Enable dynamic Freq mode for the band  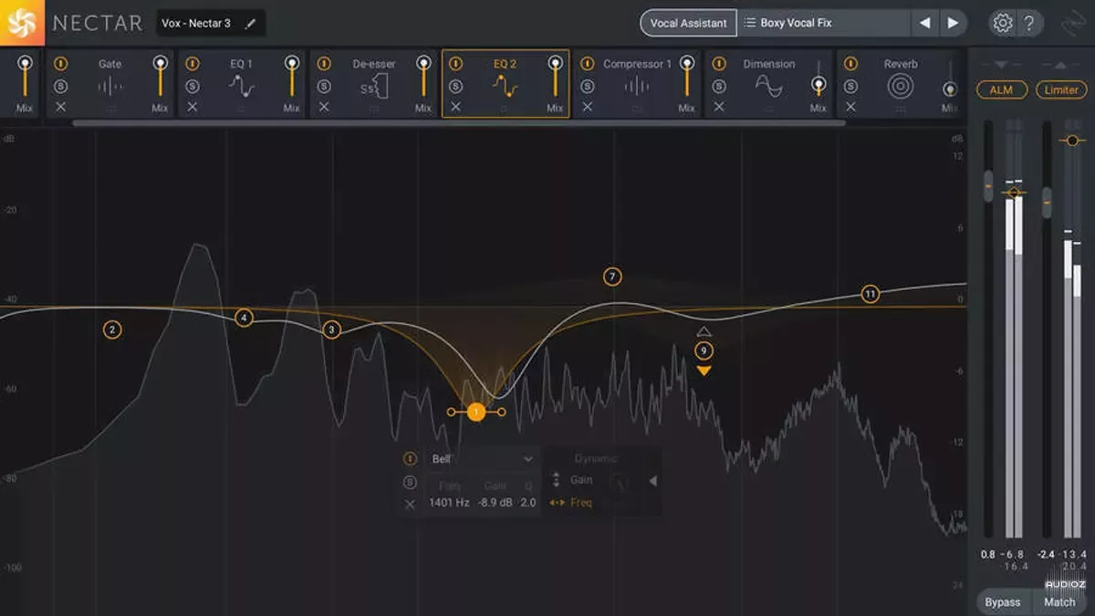coord(571,503)
